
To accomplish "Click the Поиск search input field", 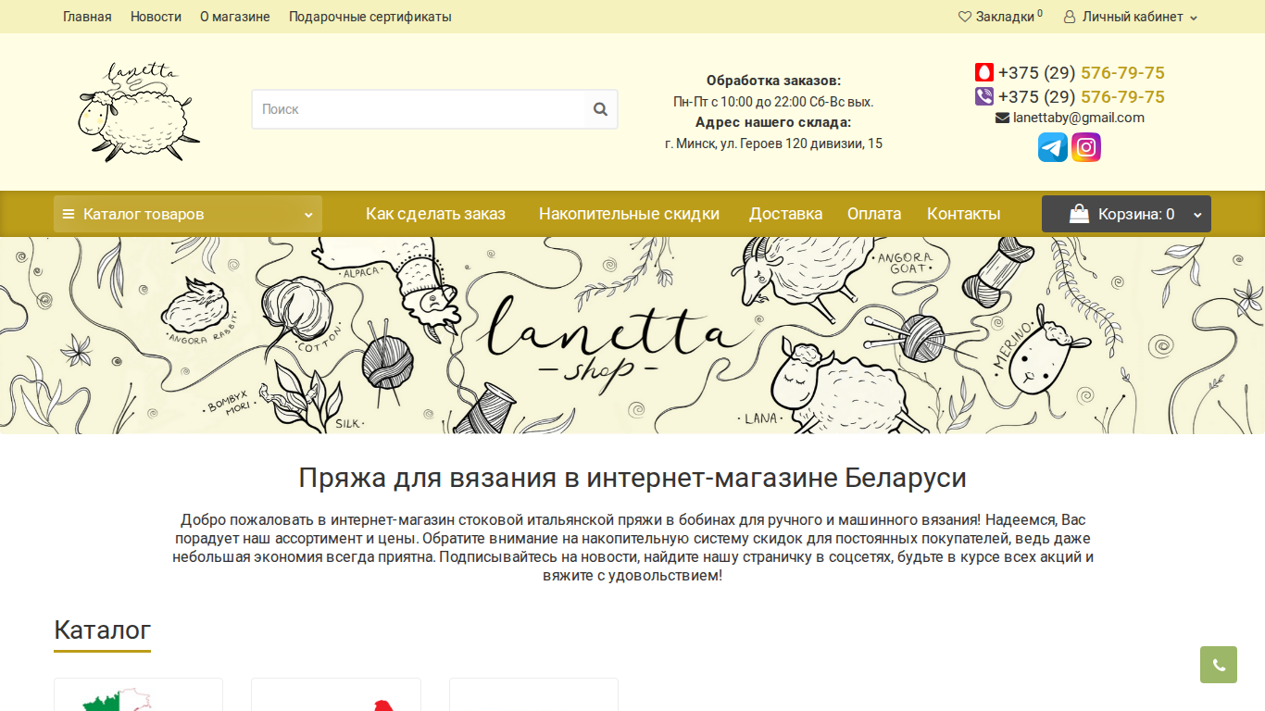I will 419,109.
